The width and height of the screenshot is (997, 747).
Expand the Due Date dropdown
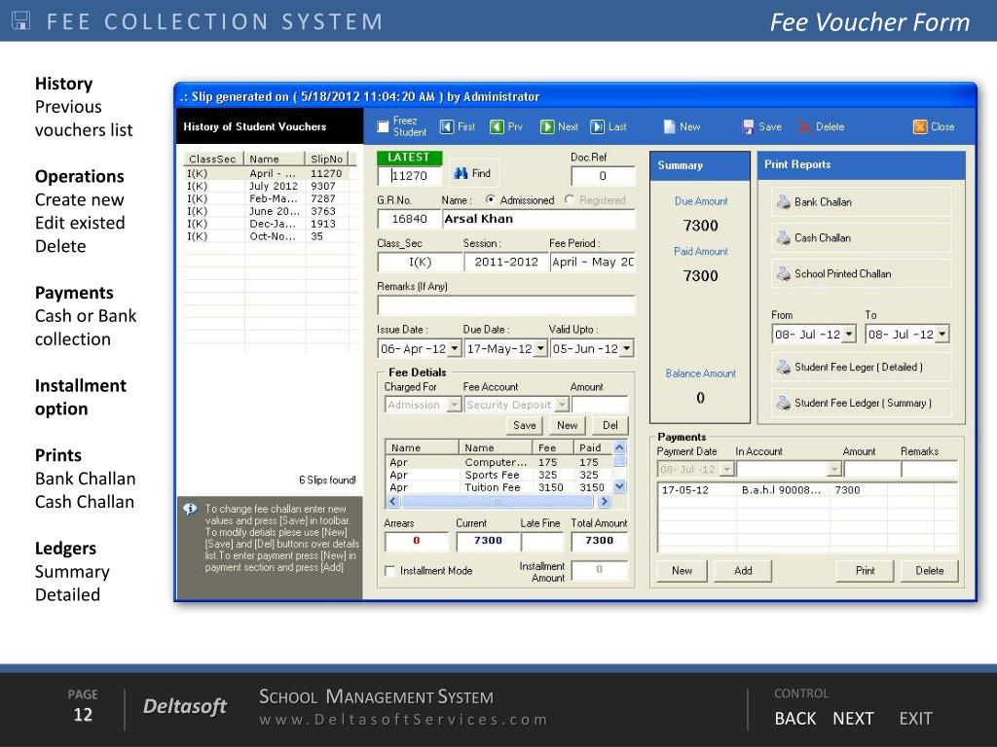[540, 348]
